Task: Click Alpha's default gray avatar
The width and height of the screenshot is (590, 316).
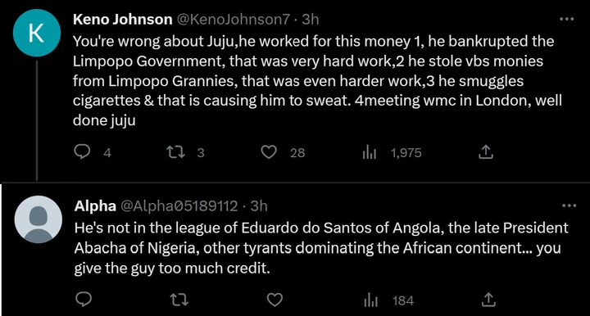Action: tap(38, 219)
